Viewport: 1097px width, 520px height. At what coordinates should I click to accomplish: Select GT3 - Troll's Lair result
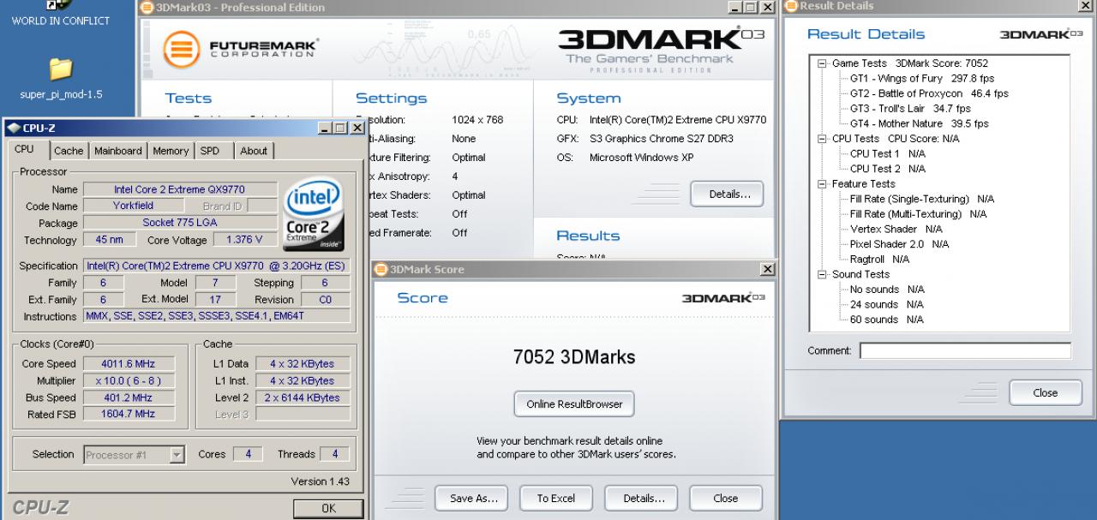(x=910, y=109)
